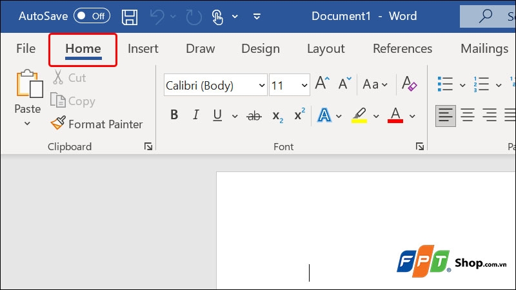Click the Save floppy disk icon

click(x=130, y=16)
